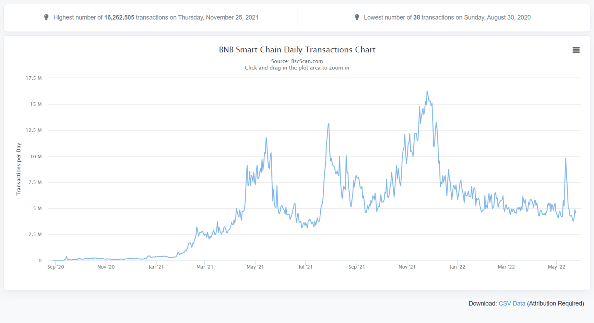
Task: Click the May 2022 spike on the chart
Action: tap(566, 159)
